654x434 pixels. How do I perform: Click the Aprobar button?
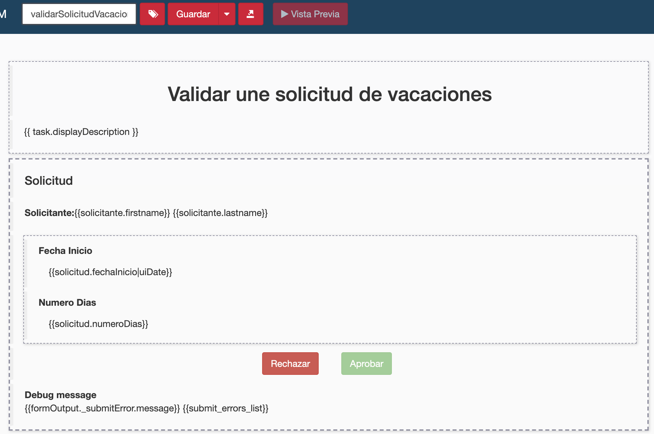[x=365, y=363]
